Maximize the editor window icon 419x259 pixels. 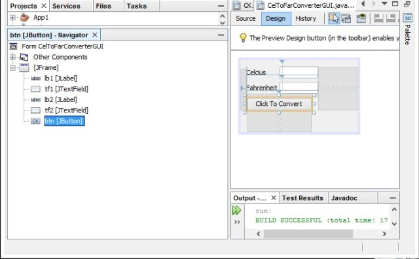(395, 3)
